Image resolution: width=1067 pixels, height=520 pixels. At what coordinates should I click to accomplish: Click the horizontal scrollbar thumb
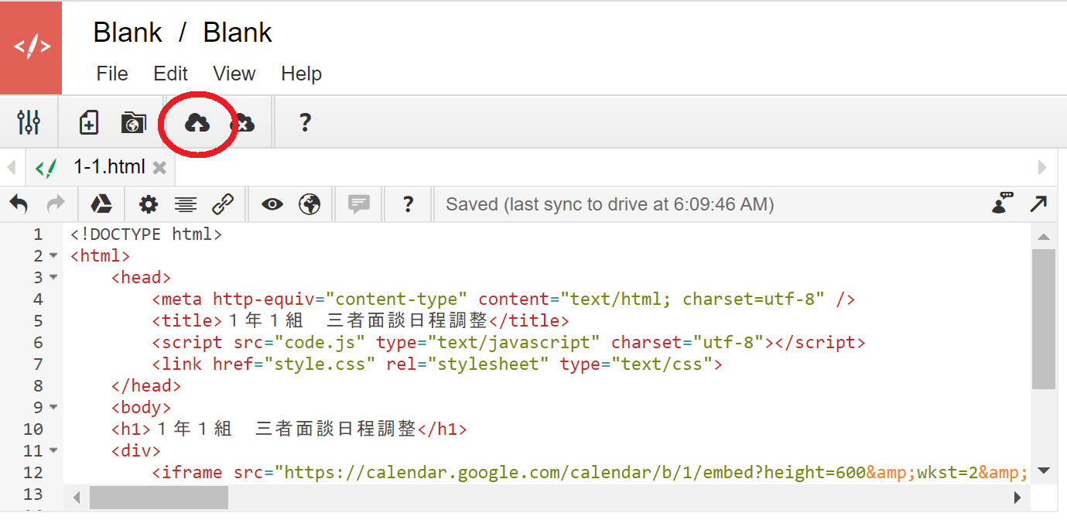tap(159, 498)
